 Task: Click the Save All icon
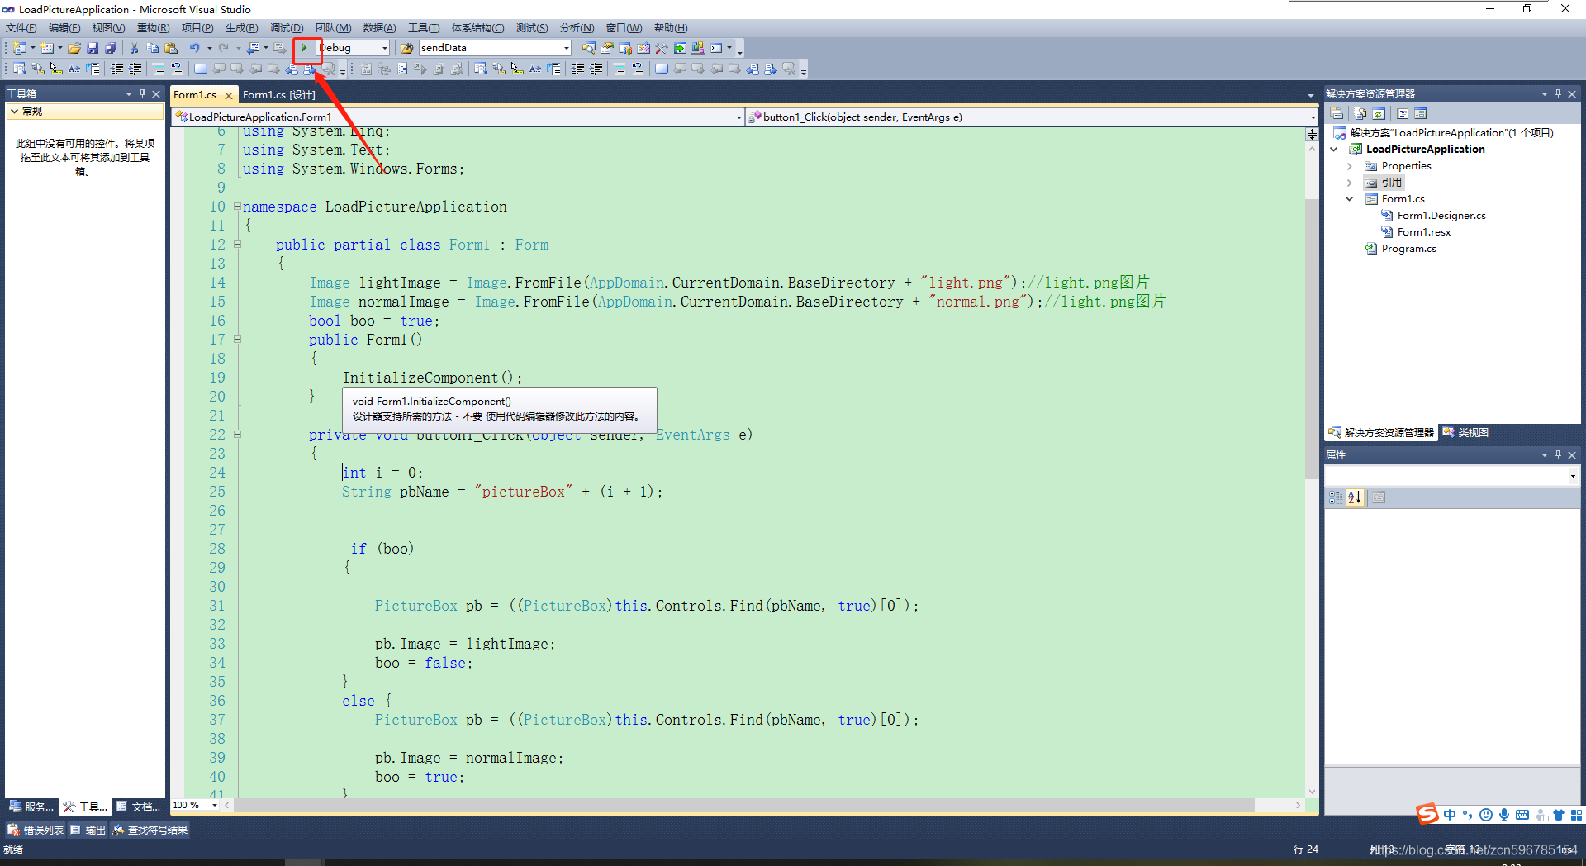click(111, 48)
